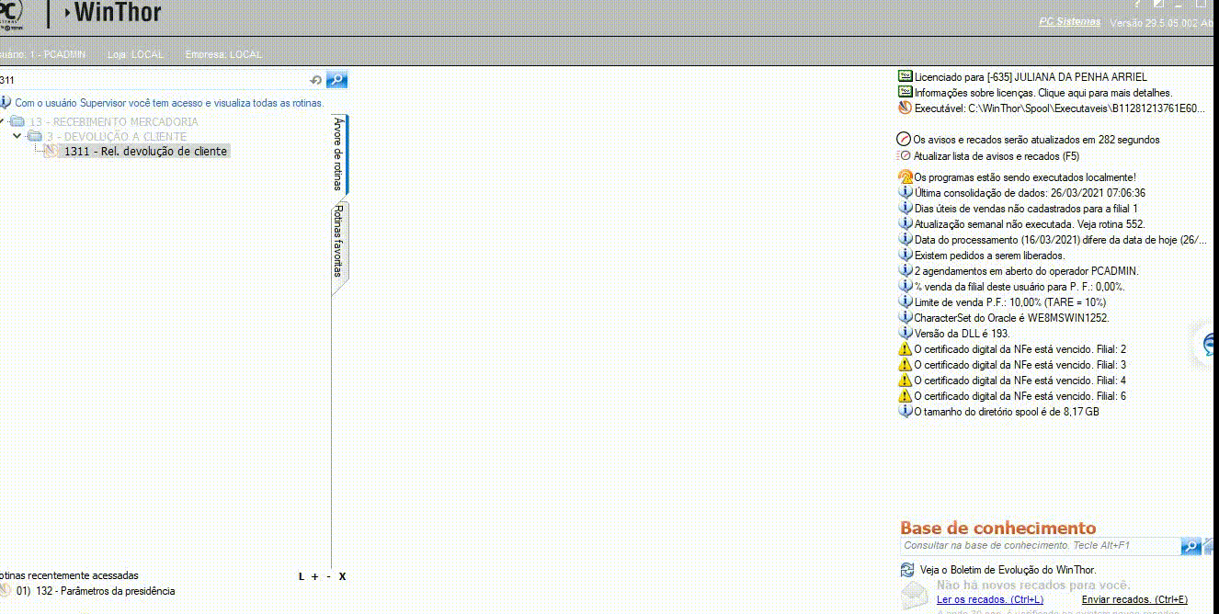Click Existem pedidos a serem liberados notice
Image resolution: width=1219 pixels, height=614 pixels.
click(989, 256)
